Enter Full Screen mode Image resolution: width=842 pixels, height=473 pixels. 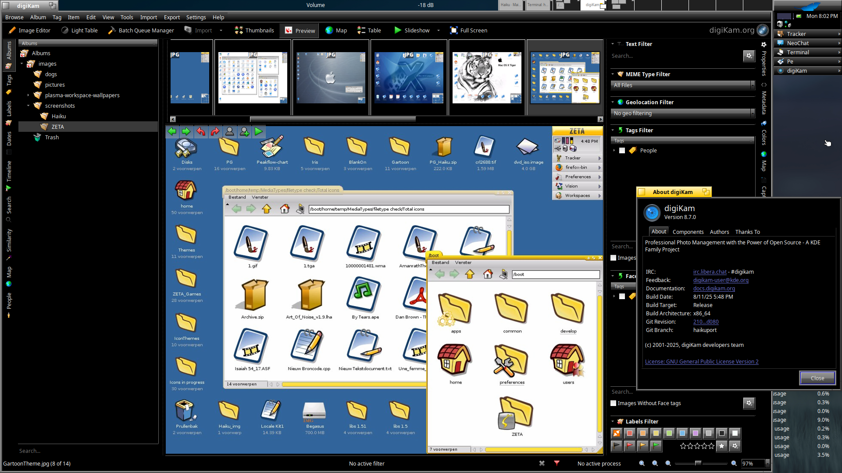click(469, 30)
